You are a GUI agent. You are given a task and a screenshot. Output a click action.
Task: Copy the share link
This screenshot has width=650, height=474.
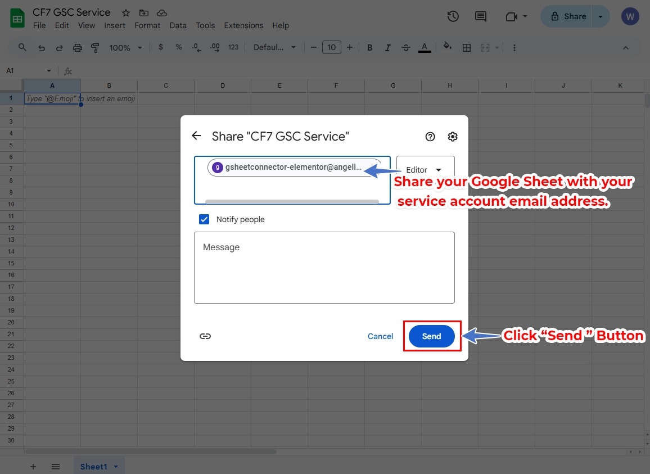click(x=205, y=336)
